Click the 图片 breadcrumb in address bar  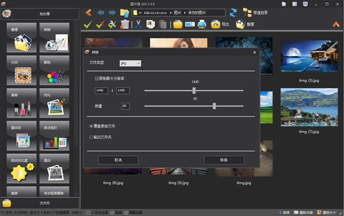click(178, 13)
